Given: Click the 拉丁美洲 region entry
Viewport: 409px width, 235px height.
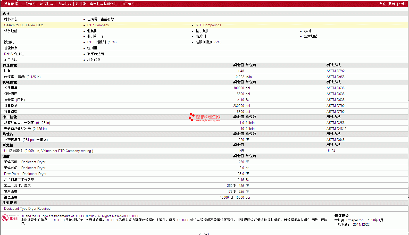Looking at the screenshot, I should click(202, 31).
